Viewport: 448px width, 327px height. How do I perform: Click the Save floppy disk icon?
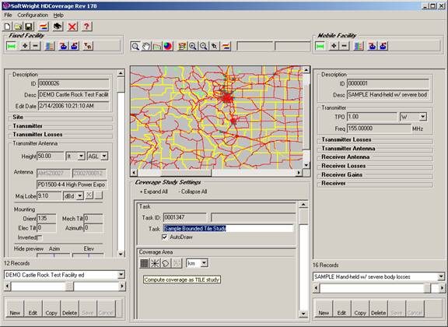29,26
